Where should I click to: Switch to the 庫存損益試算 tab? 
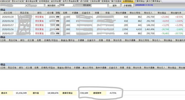click(31, 1)
